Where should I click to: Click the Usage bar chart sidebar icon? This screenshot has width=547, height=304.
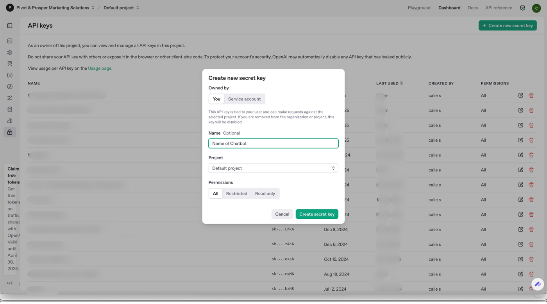coord(10,121)
